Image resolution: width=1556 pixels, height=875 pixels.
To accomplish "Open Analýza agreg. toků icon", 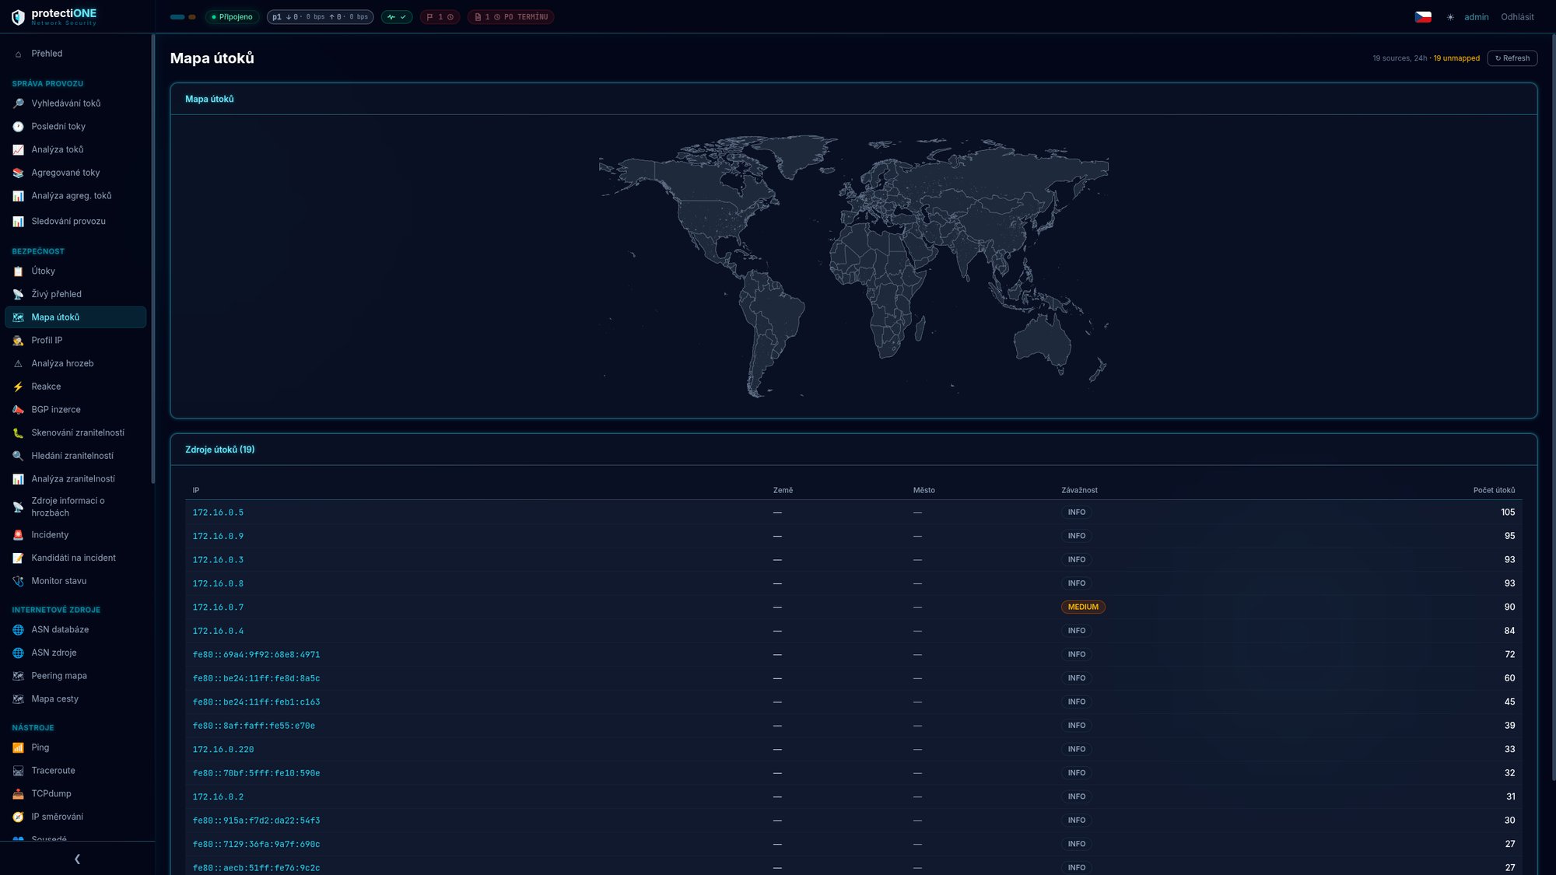I will [18, 196].
